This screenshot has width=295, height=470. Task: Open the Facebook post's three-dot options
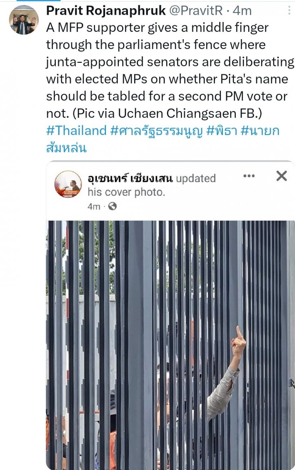coord(249,176)
